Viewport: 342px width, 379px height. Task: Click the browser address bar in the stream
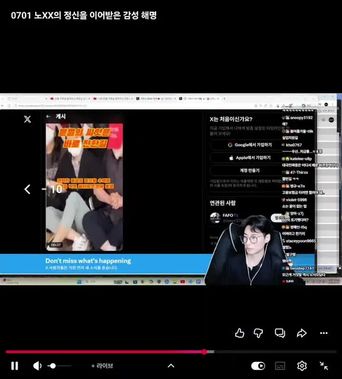pyautogui.click(x=133, y=106)
